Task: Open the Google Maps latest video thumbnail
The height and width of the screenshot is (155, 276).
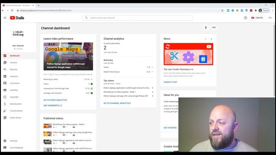Action: [68, 56]
